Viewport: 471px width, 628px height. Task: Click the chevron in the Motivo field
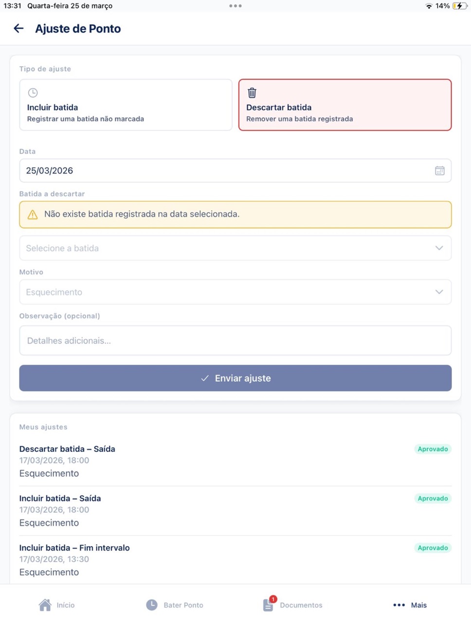(439, 292)
